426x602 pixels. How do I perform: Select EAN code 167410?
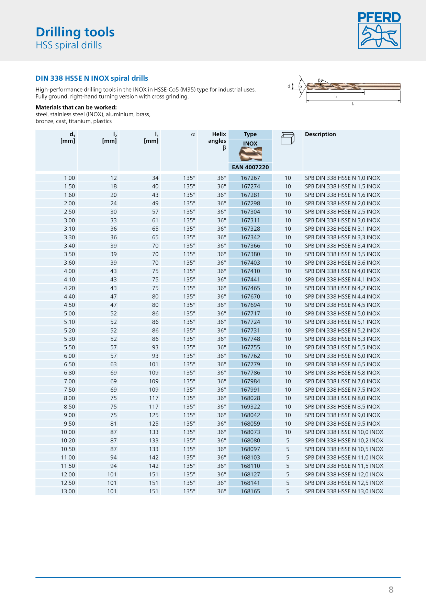(250, 271)
